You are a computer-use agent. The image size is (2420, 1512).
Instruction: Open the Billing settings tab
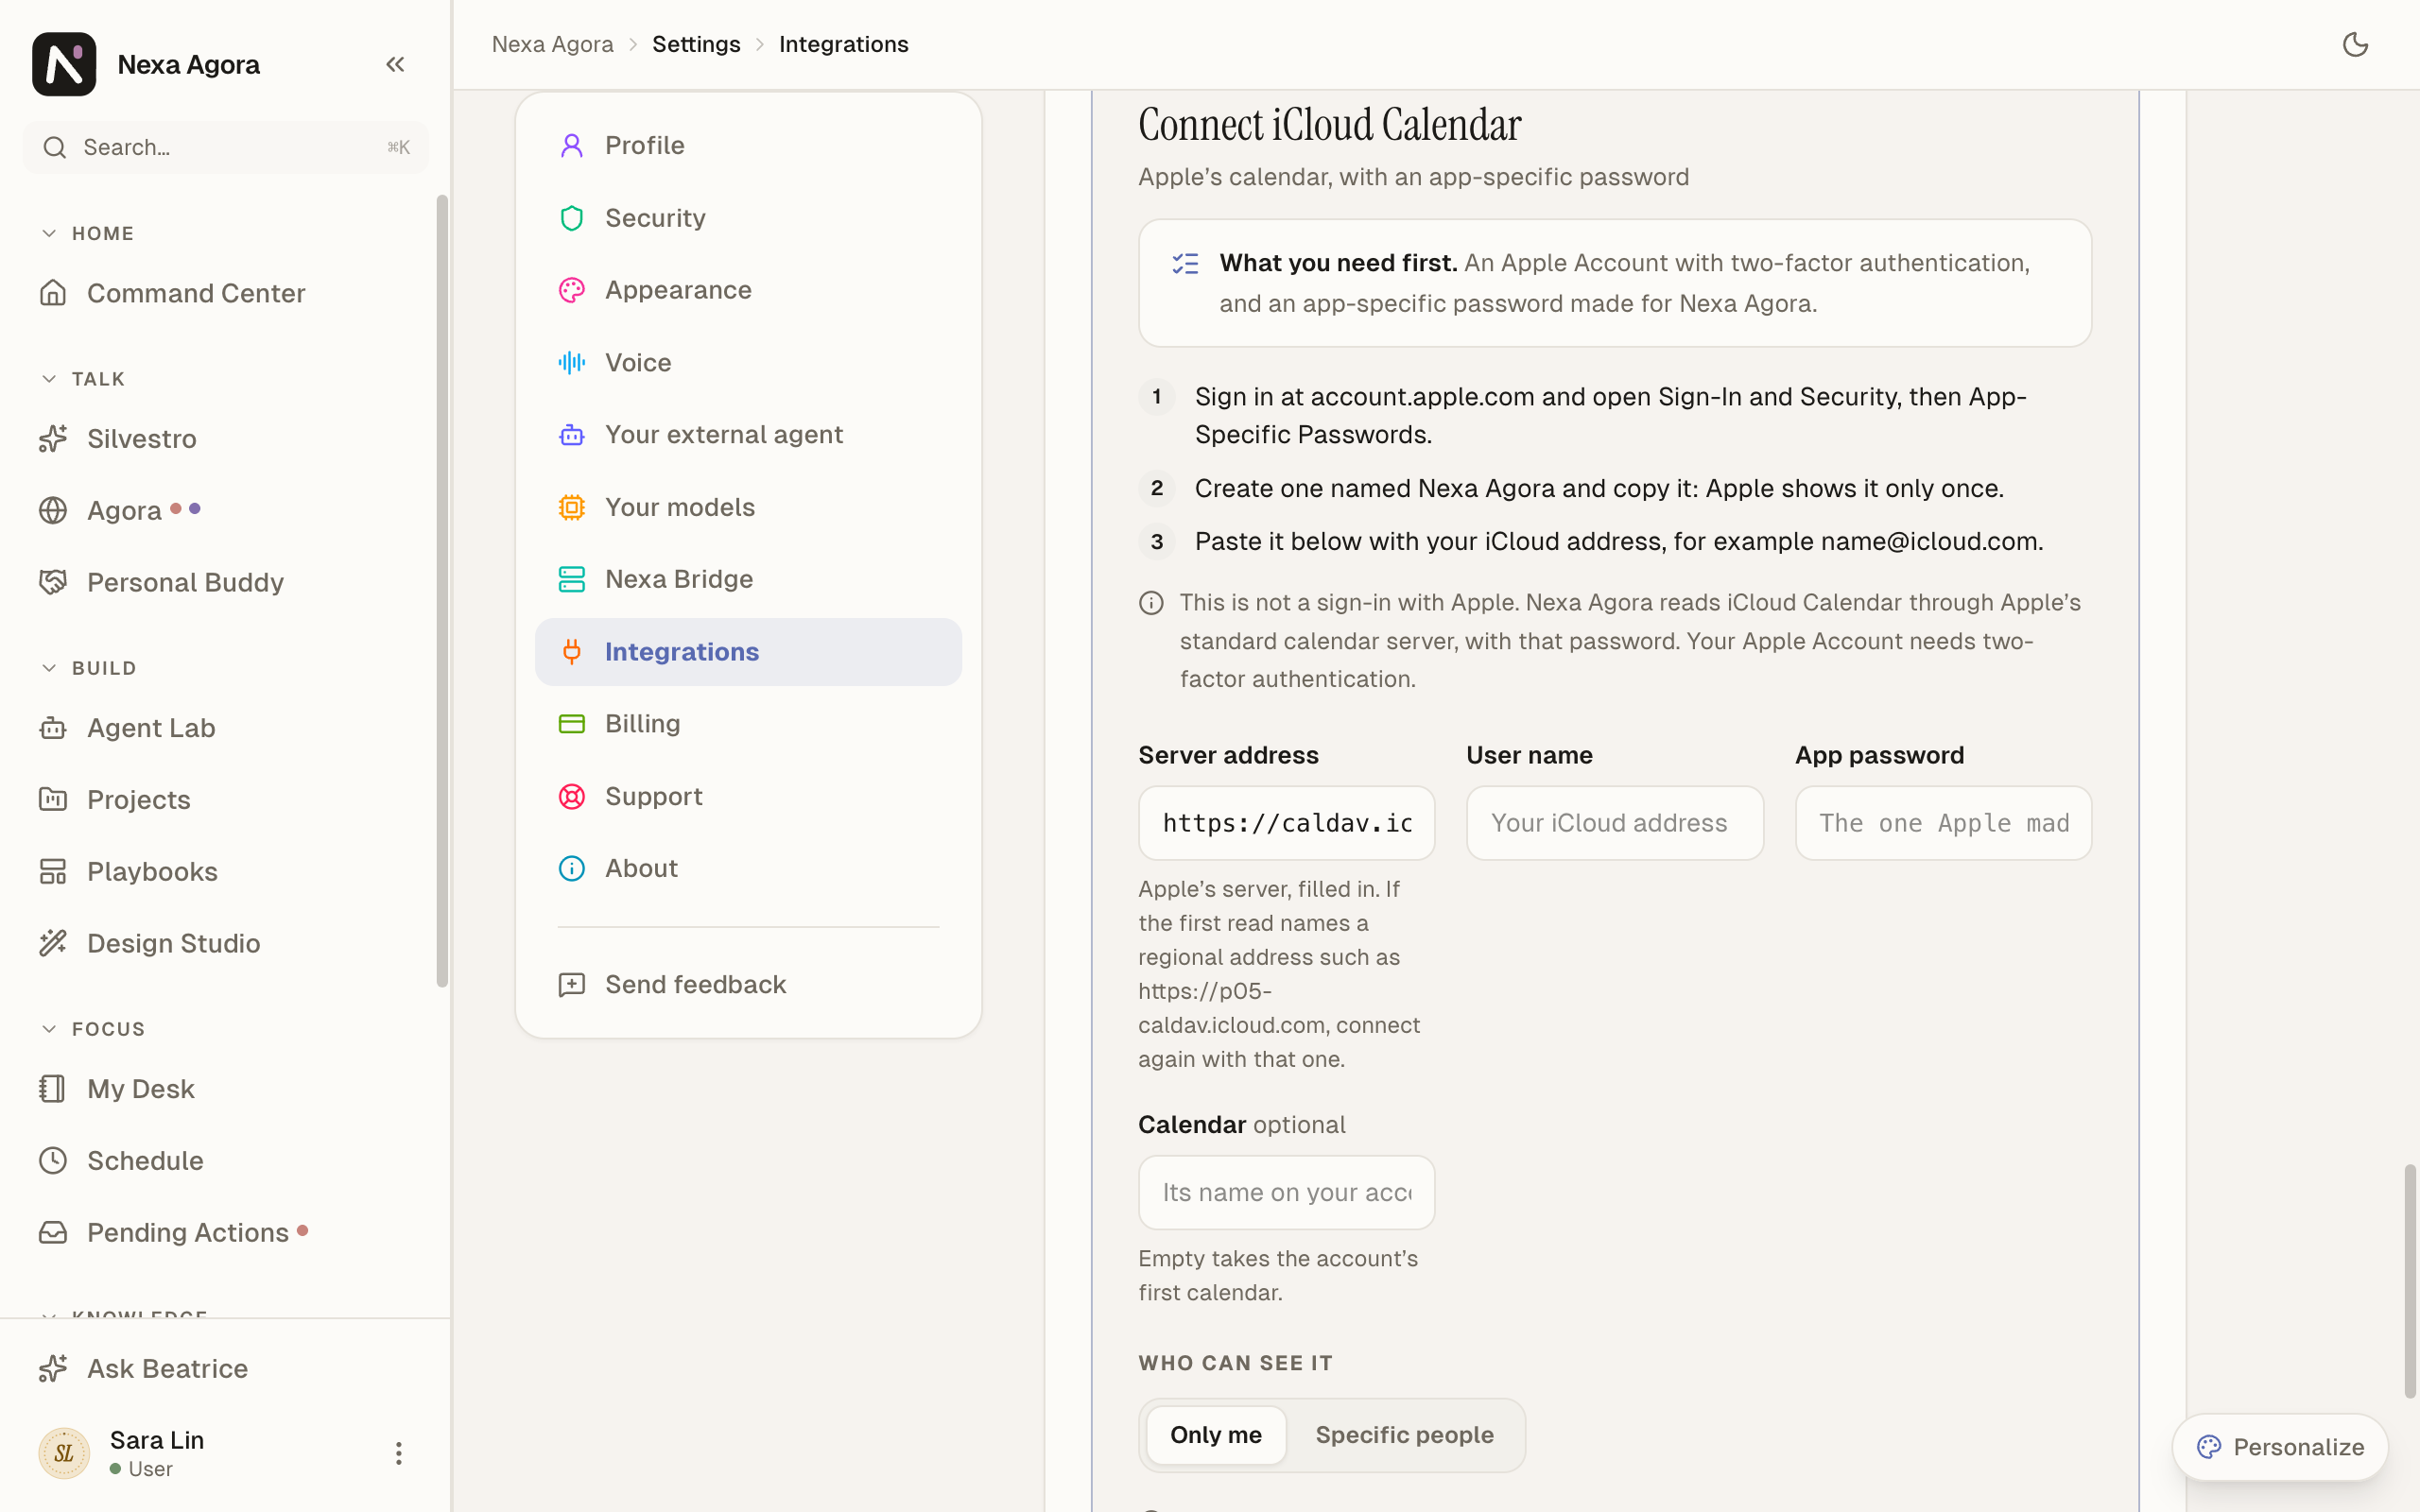click(748, 724)
